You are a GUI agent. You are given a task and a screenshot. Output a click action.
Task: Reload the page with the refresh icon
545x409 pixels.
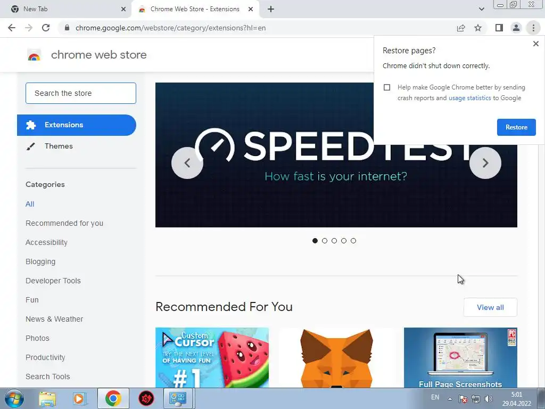pos(46,28)
